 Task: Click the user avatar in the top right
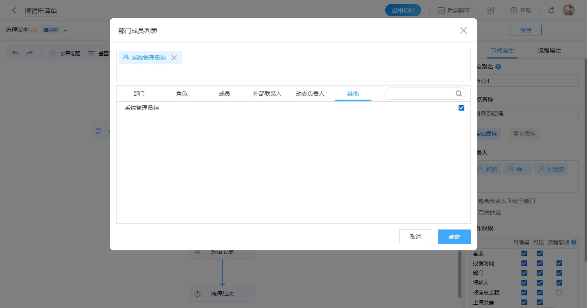[568, 11]
